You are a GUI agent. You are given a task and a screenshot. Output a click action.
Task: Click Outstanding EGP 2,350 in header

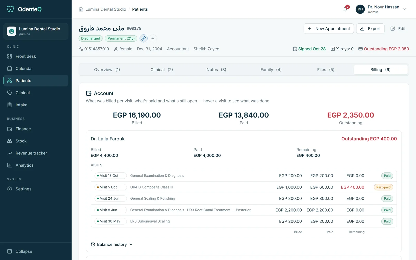pos(383,49)
